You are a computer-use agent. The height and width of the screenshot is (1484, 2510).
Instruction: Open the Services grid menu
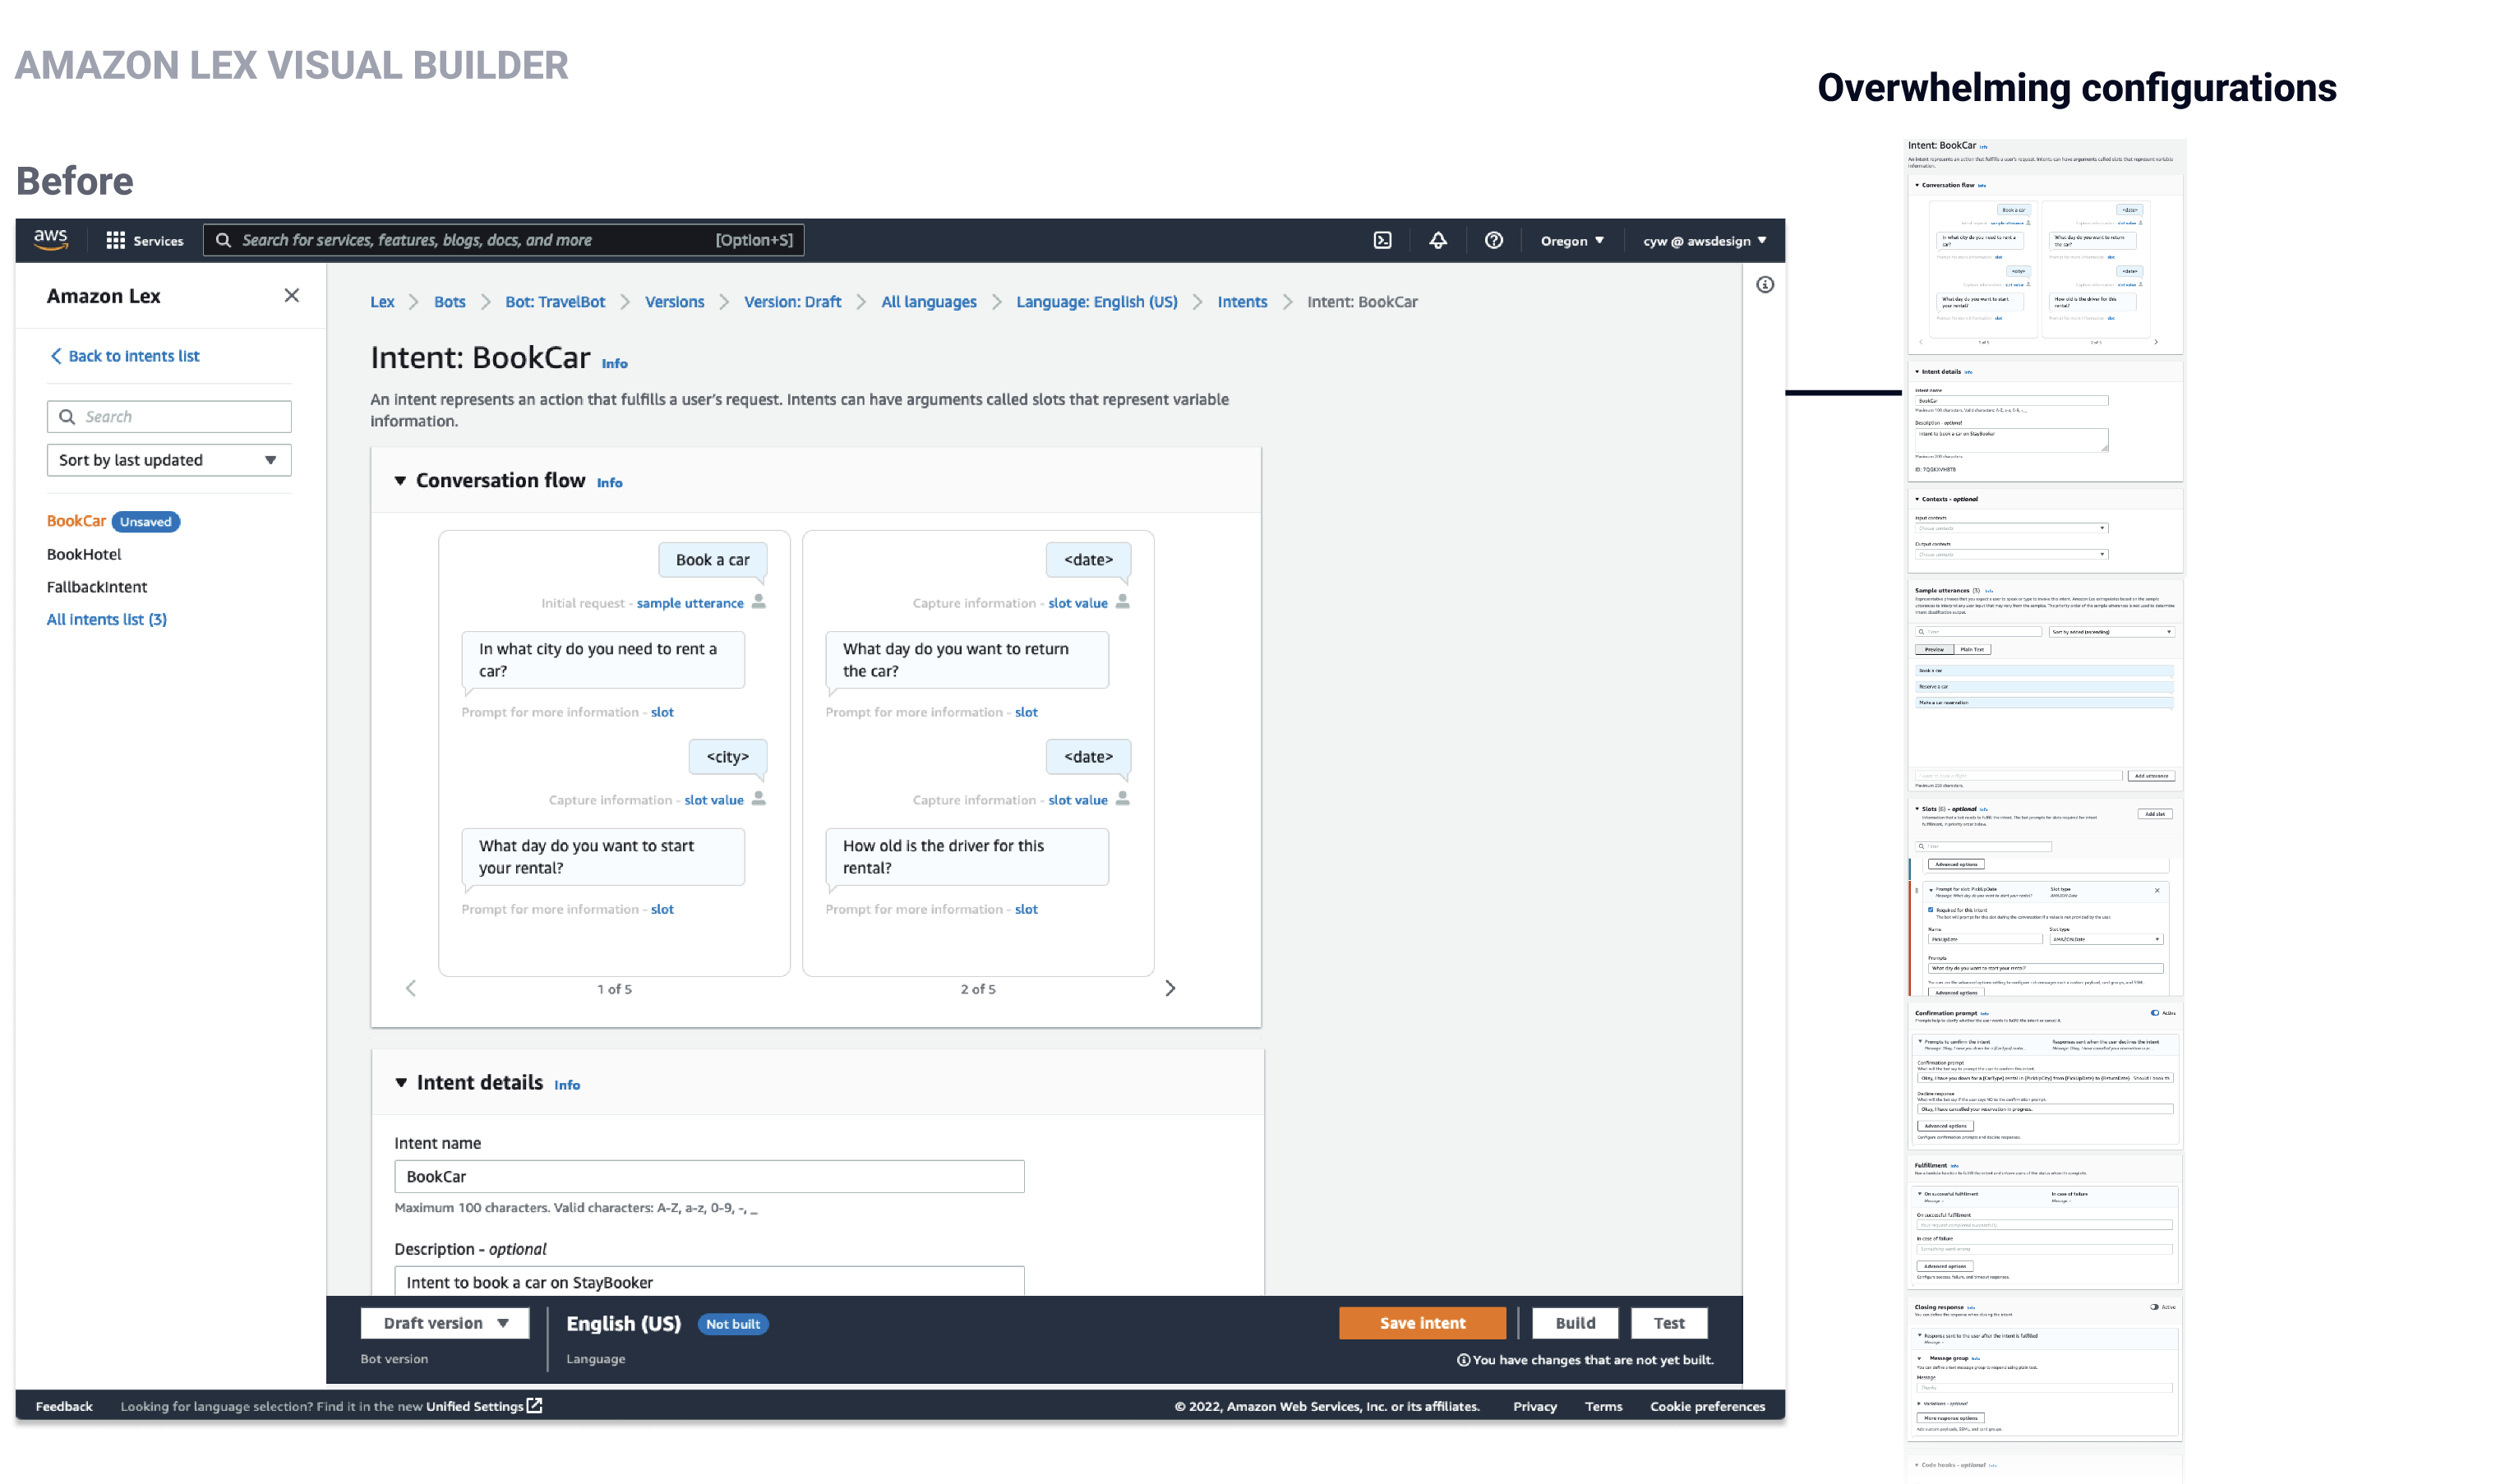pos(145,241)
